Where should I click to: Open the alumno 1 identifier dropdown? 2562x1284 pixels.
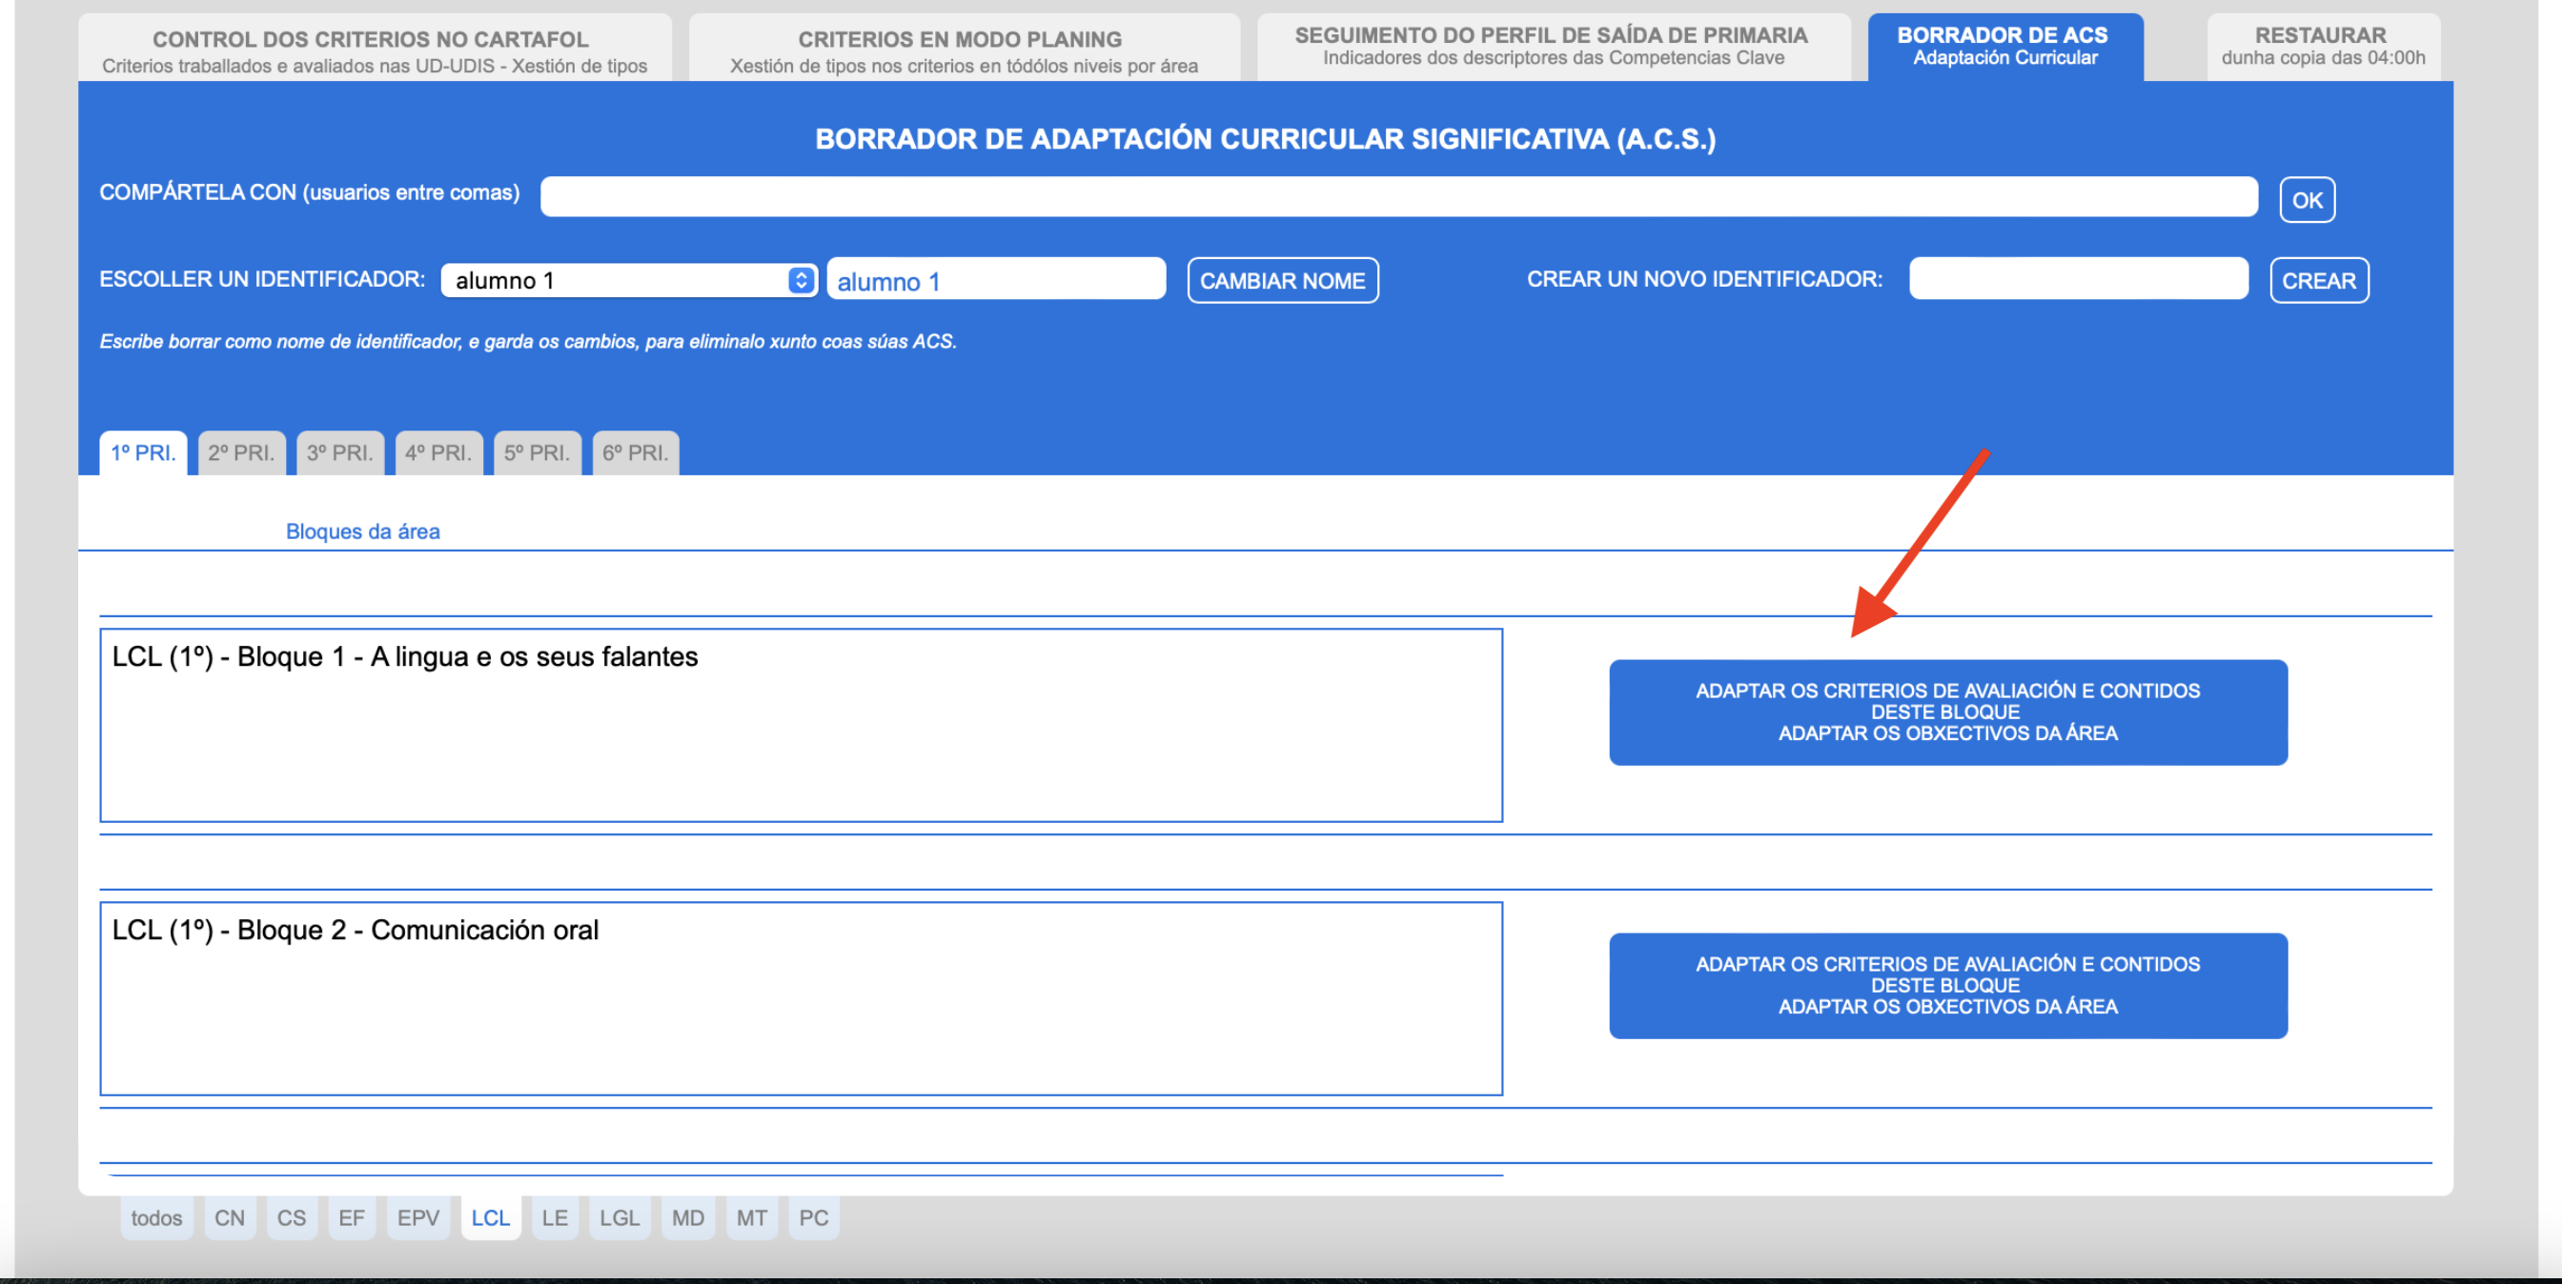click(x=627, y=280)
